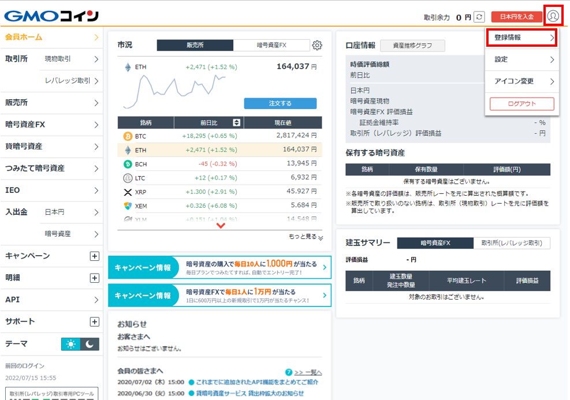This screenshot has width=570, height=400.
Task: Click the LTC coin icon
Action: (128, 178)
